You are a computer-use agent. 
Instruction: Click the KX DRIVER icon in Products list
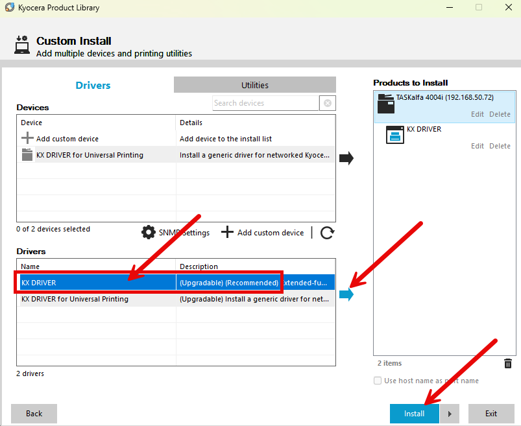(394, 135)
